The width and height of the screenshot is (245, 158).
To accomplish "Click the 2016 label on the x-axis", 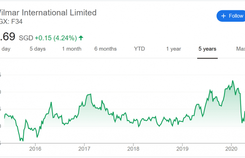I will [35, 149].
